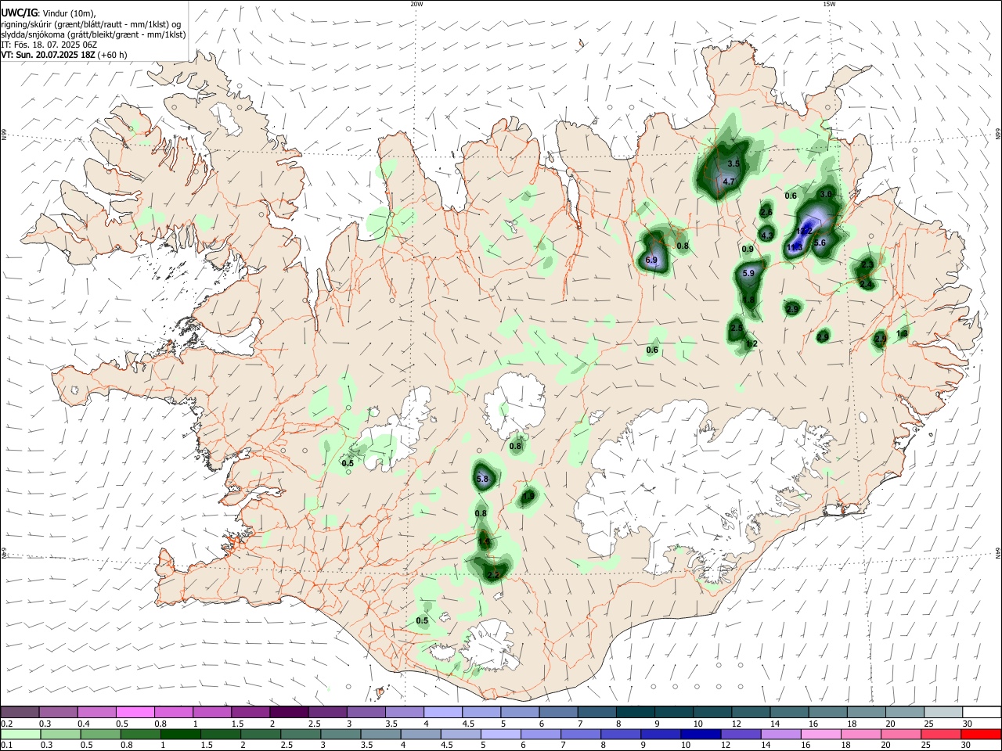Click the 5.9 precipitation value label
Image resolution: width=1002 pixels, height=751 pixels.
[748, 273]
